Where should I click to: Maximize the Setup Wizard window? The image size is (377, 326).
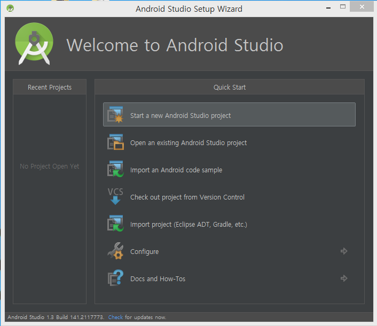tap(343, 7)
